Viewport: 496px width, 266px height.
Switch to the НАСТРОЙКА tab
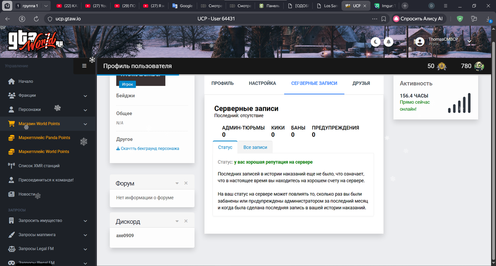pyautogui.click(x=262, y=83)
